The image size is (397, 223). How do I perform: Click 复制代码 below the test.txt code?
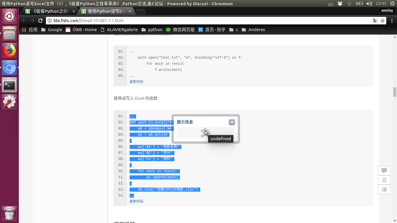(x=136, y=82)
